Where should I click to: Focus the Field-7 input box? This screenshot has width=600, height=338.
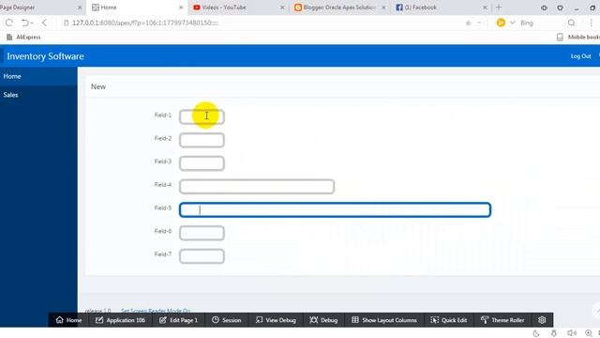click(202, 256)
